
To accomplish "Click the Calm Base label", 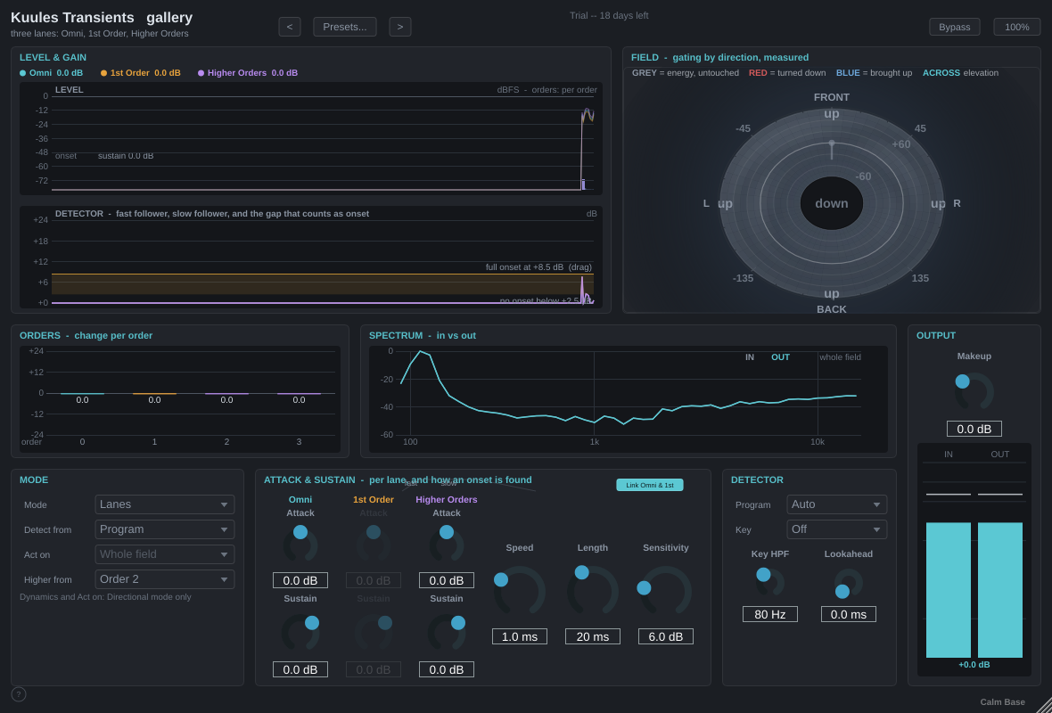I will click(1002, 701).
